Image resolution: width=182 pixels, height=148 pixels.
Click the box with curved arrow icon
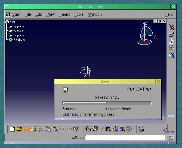(x=141, y=129)
